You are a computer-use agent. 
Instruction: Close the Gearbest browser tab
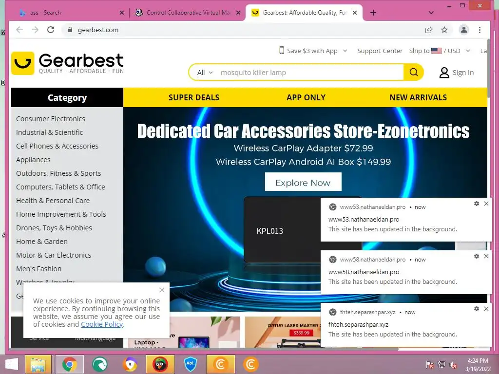tap(355, 13)
